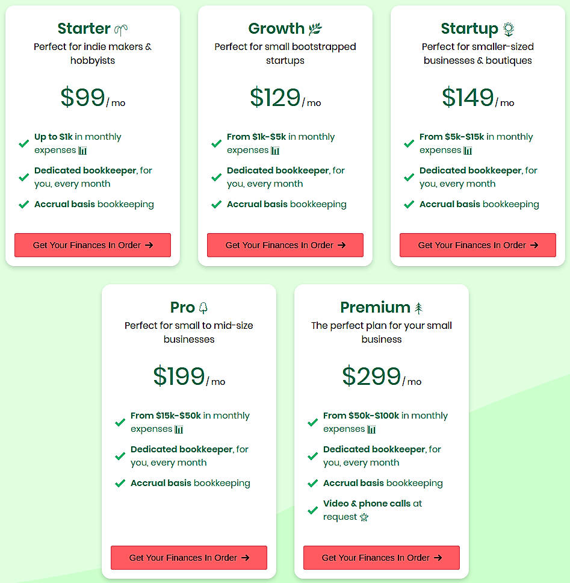Click 'Get Your Finances In Order' for Pro plan
Screen dimensions: 570x583
tap(188, 558)
